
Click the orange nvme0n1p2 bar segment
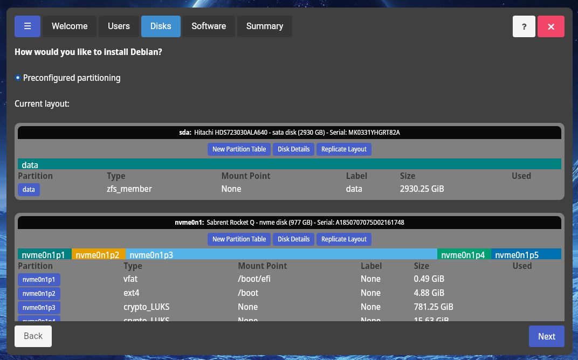coord(99,254)
